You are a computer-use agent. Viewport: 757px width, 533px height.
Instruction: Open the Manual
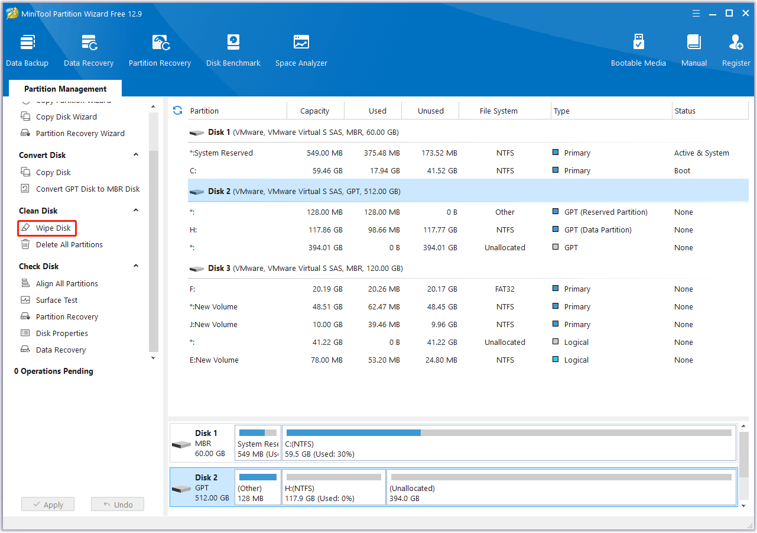[x=694, y=50]
